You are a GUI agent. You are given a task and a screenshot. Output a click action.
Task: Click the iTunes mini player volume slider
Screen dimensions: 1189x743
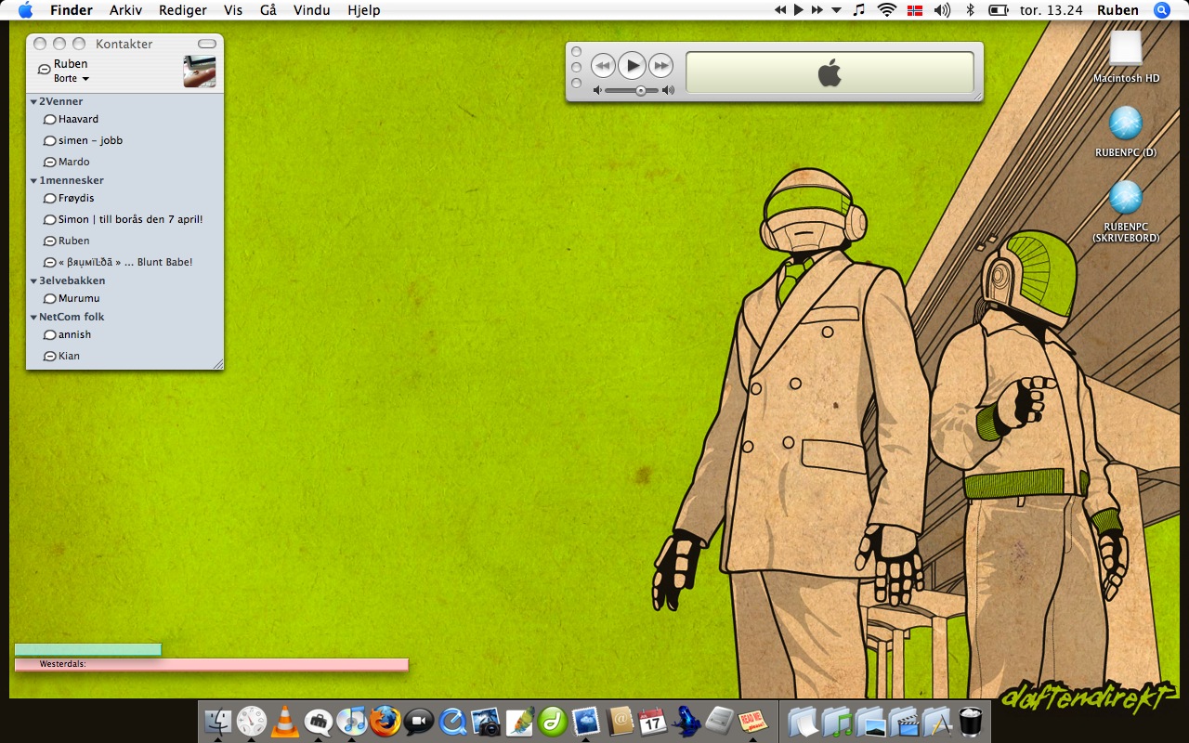point(632,90)
